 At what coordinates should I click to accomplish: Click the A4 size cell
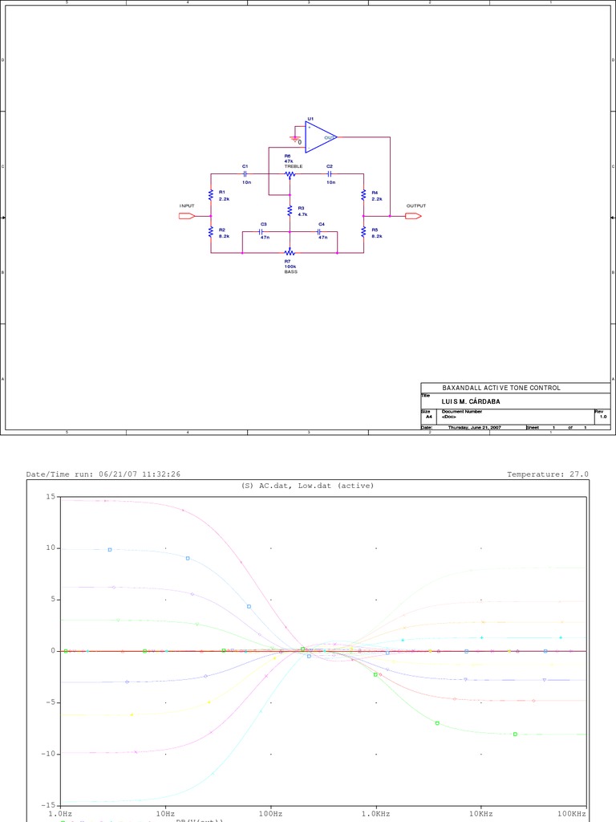[x=429, y=417]
